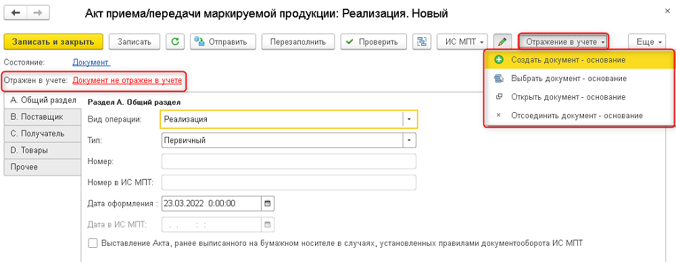
Task: Click the Номер в ИС МПТ field
Action: click(x=289, y=182)
